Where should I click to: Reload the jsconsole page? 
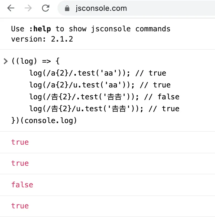coord(45,8)
